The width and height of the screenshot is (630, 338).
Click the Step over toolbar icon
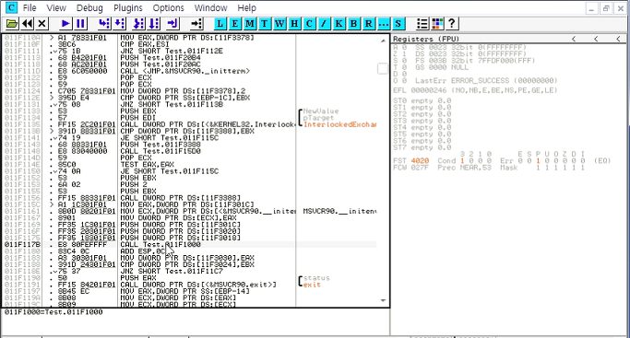tap(120, 24)
